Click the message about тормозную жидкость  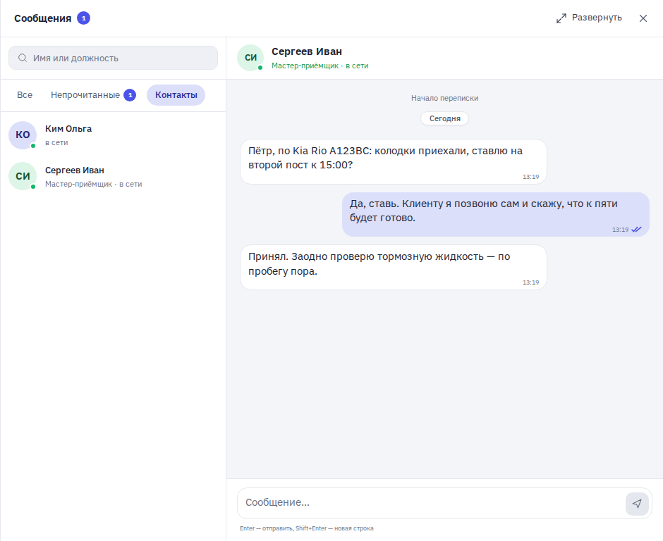[x=394, y=268]
